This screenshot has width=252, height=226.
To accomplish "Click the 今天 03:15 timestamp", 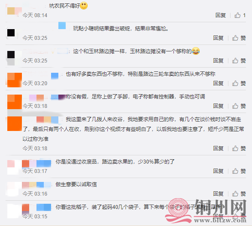I will (35, 217).
